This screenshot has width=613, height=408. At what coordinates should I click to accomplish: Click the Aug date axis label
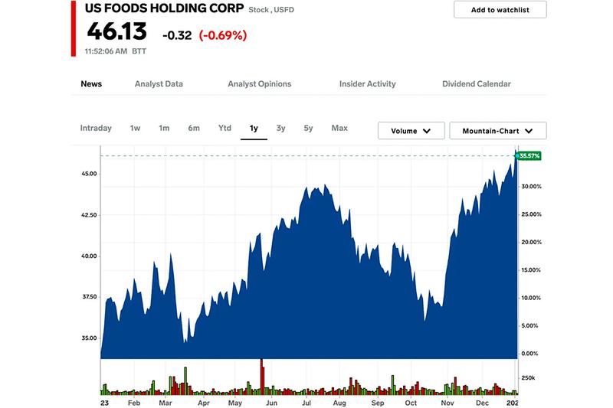[x=339, y=403]
